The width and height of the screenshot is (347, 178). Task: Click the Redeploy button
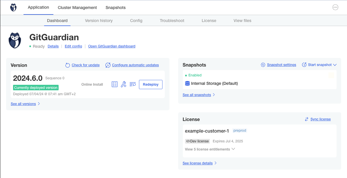click(x=151, y=85)
